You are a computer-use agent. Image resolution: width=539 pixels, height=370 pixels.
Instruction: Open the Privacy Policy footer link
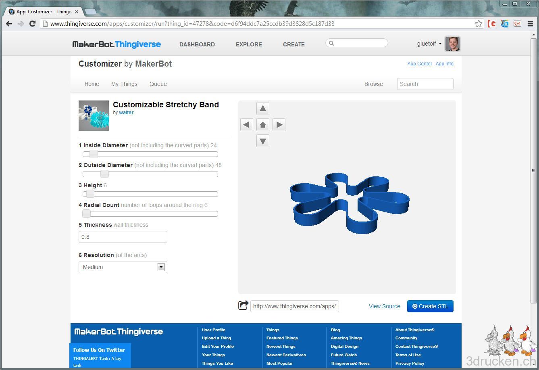[410, 364]
